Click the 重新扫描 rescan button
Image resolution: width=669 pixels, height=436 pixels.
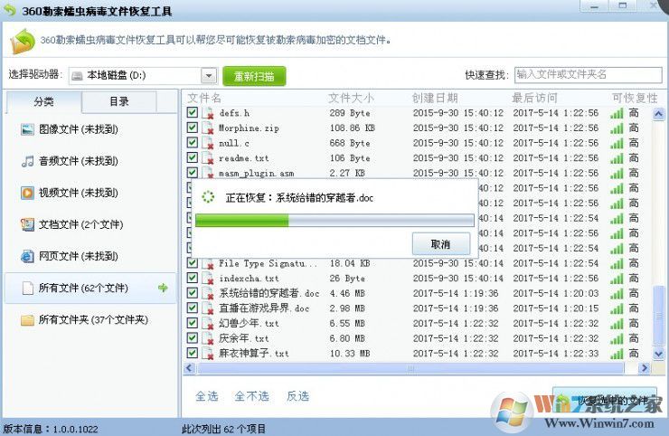click(254, 77)
